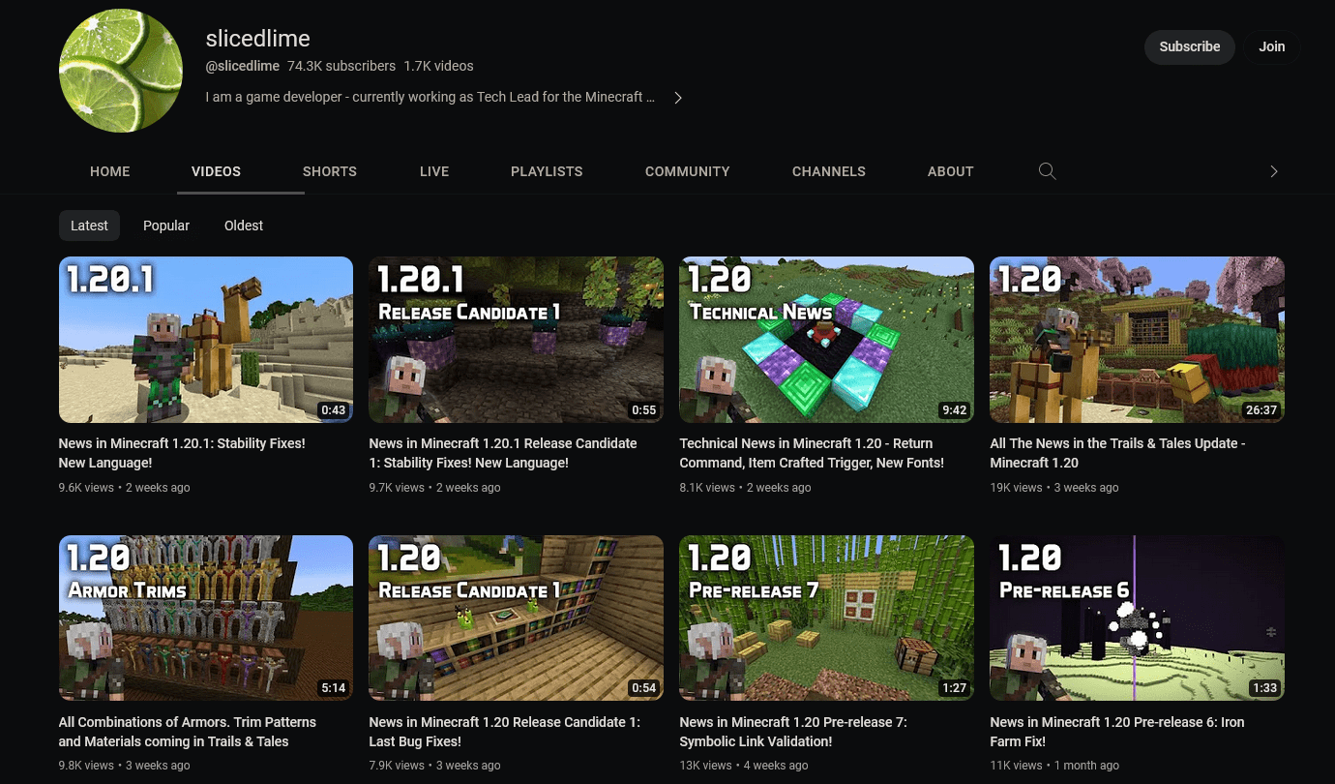Play the 1.20 Technical News thumbnail
Screen dimensions: 1335x784
pos(827,340)
